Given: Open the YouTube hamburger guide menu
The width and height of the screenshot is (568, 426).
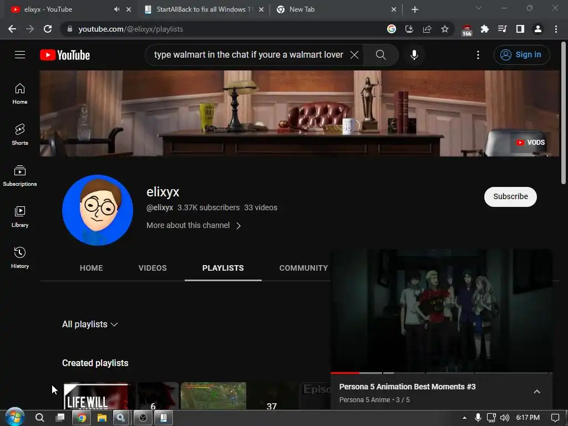Looking at the screenshot, I should point(20,55).
